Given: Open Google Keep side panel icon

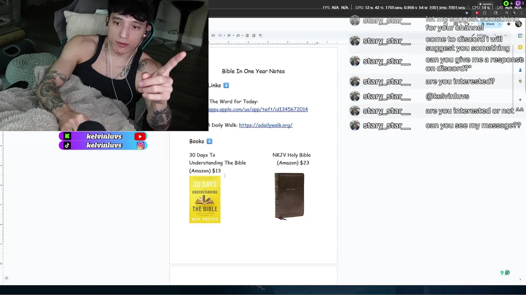Looking at the screenshot, I should click(x=520, y=47).
